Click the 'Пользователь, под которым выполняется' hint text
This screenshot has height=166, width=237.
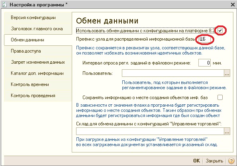174,85
